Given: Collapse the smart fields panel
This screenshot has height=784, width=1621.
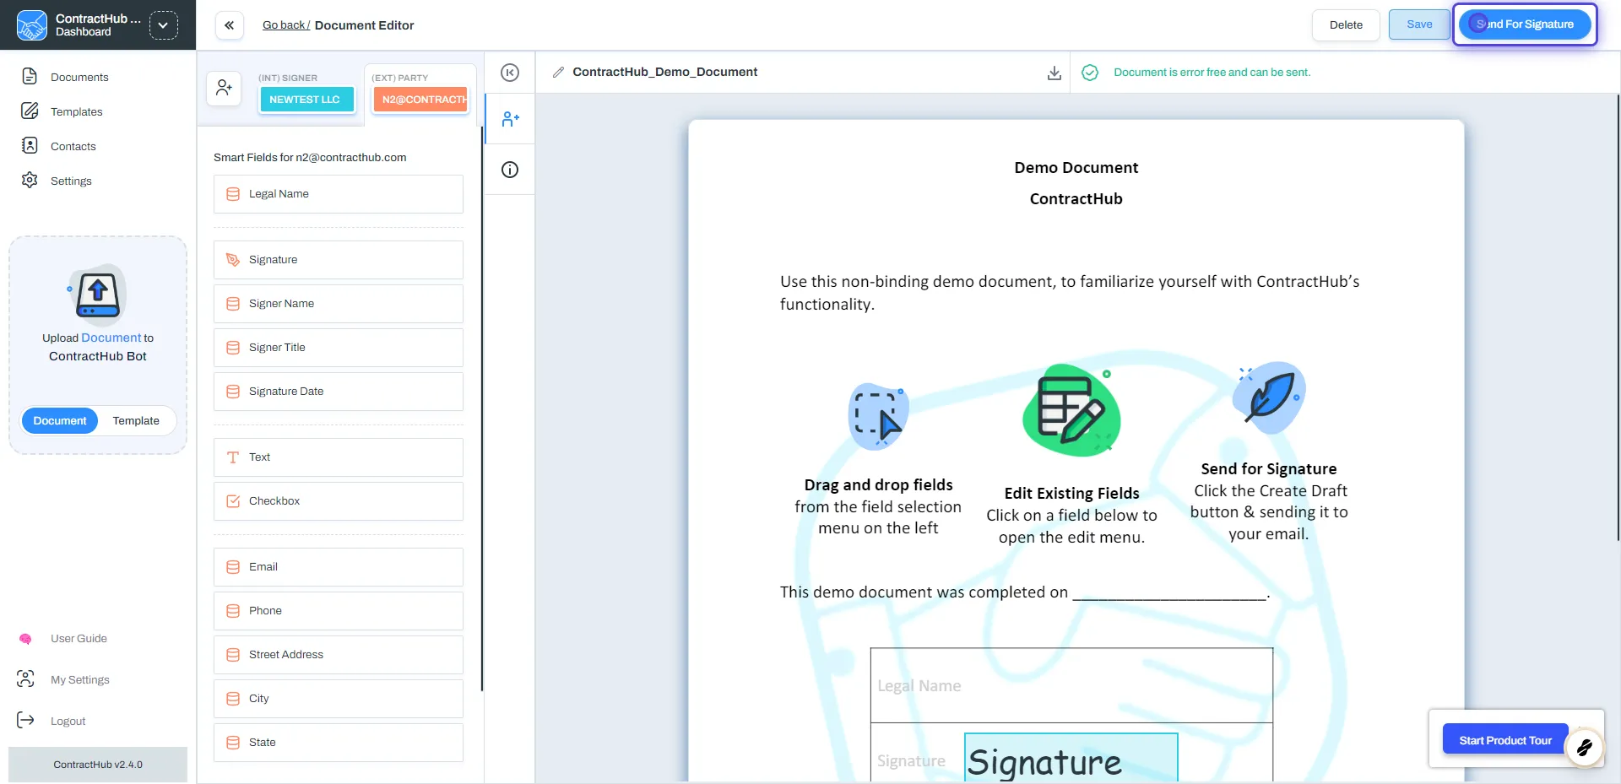Looking at the screenshot, I should pyautogui.click(x=510, y=73).
